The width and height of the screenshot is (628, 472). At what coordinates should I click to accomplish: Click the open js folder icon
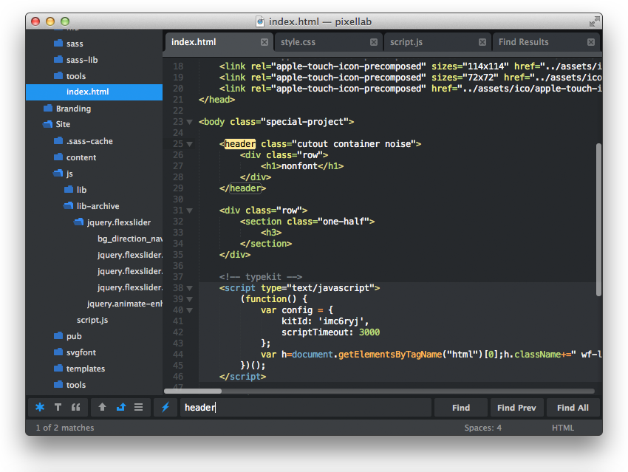pos(58,173)
